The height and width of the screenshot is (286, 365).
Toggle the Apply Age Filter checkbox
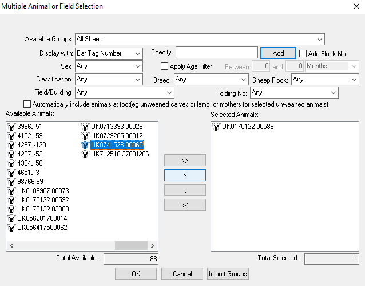[165, 66]
